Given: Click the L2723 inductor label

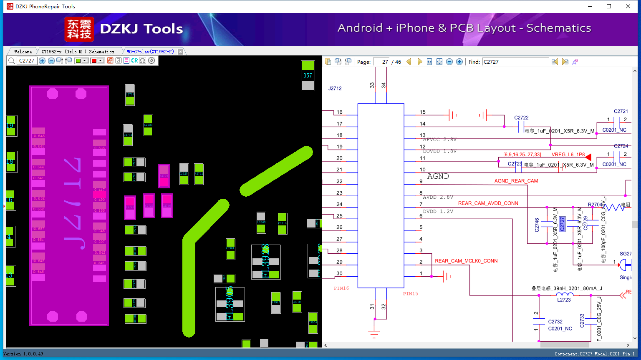Looking at the screenshot, I should point(564,300).
